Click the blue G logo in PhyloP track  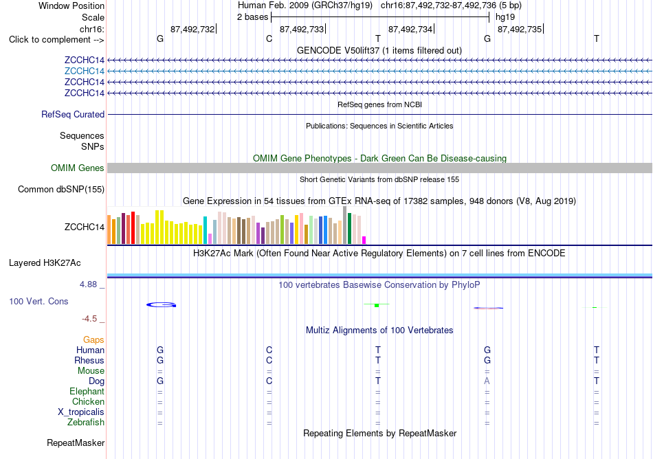[161, 305]
